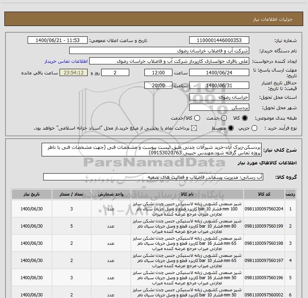The image size is (308, 298).
Task: Click the general need description text box
Action: point(152,150)
